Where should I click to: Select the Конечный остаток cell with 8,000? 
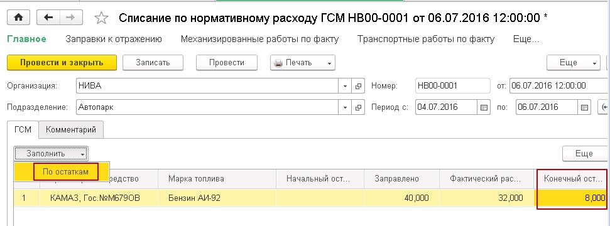572,198
